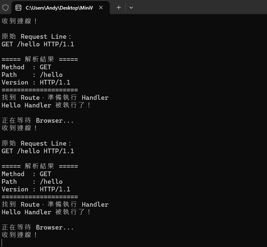Click the first 'GET /hello HTTP/1.1' line
The width and height of the screenshot is (267, 247).
coord(38,44)
